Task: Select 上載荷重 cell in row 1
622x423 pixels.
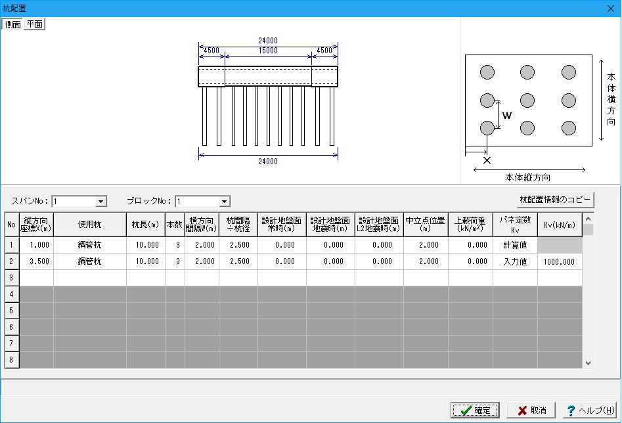Action: point(470,245)
